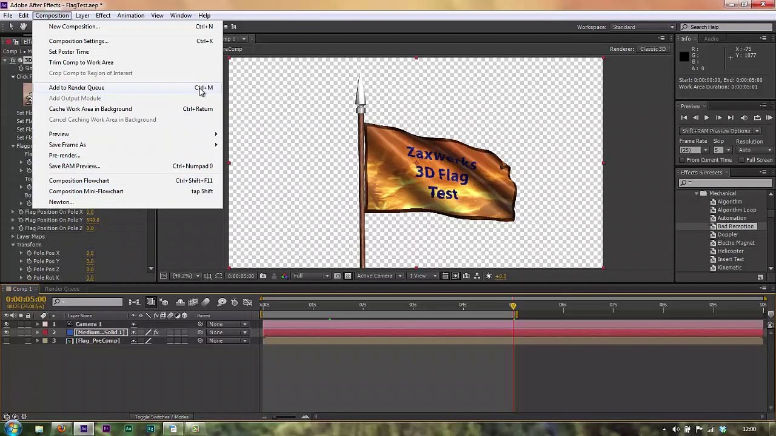This screenshot has height=436, width=776.
Task: Switch to the Render Queue tab
Action: (x=62, y=289)
